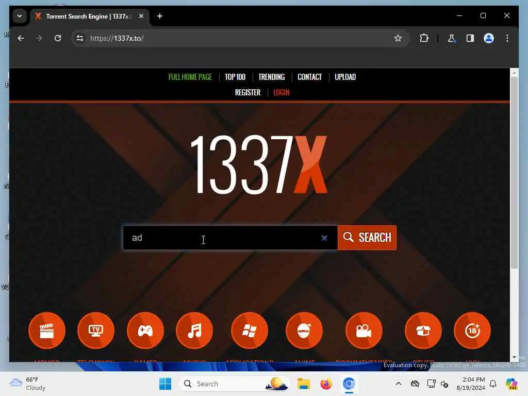Go to FULL HOME PAGE link
Screen dimensions: 528x396
[x=190, y=77]
